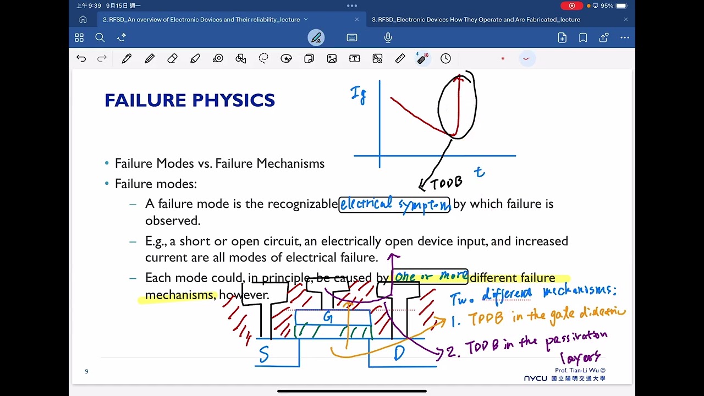Select the ruler tool
Viewport: 704px width, 396px height.
(x=400, y=58)
